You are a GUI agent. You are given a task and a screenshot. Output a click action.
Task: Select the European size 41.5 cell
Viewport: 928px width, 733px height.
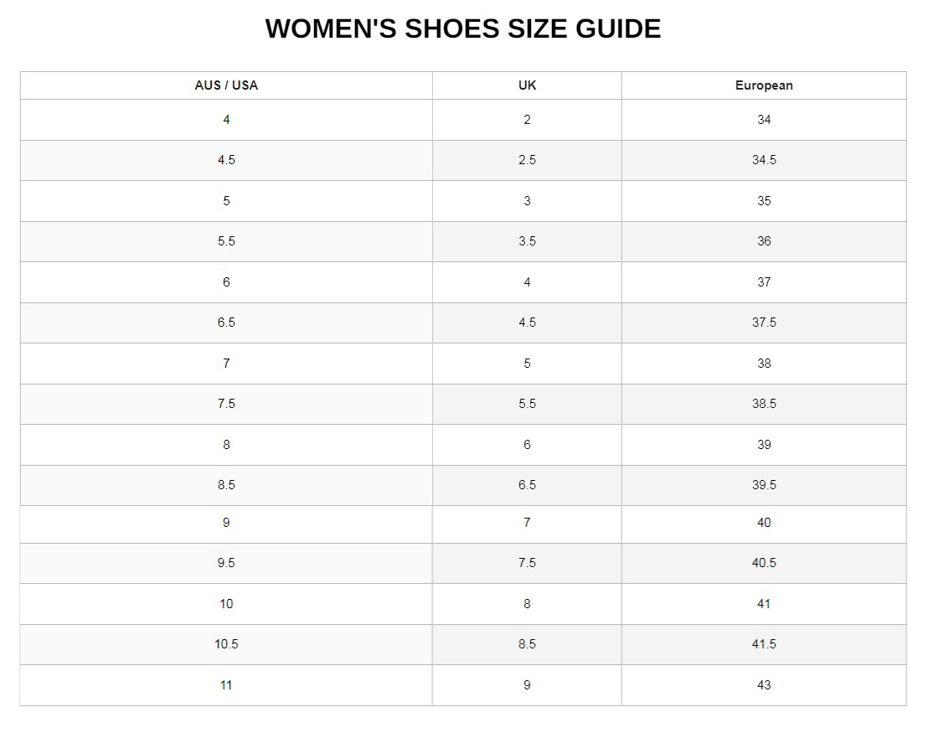[764, 644]
